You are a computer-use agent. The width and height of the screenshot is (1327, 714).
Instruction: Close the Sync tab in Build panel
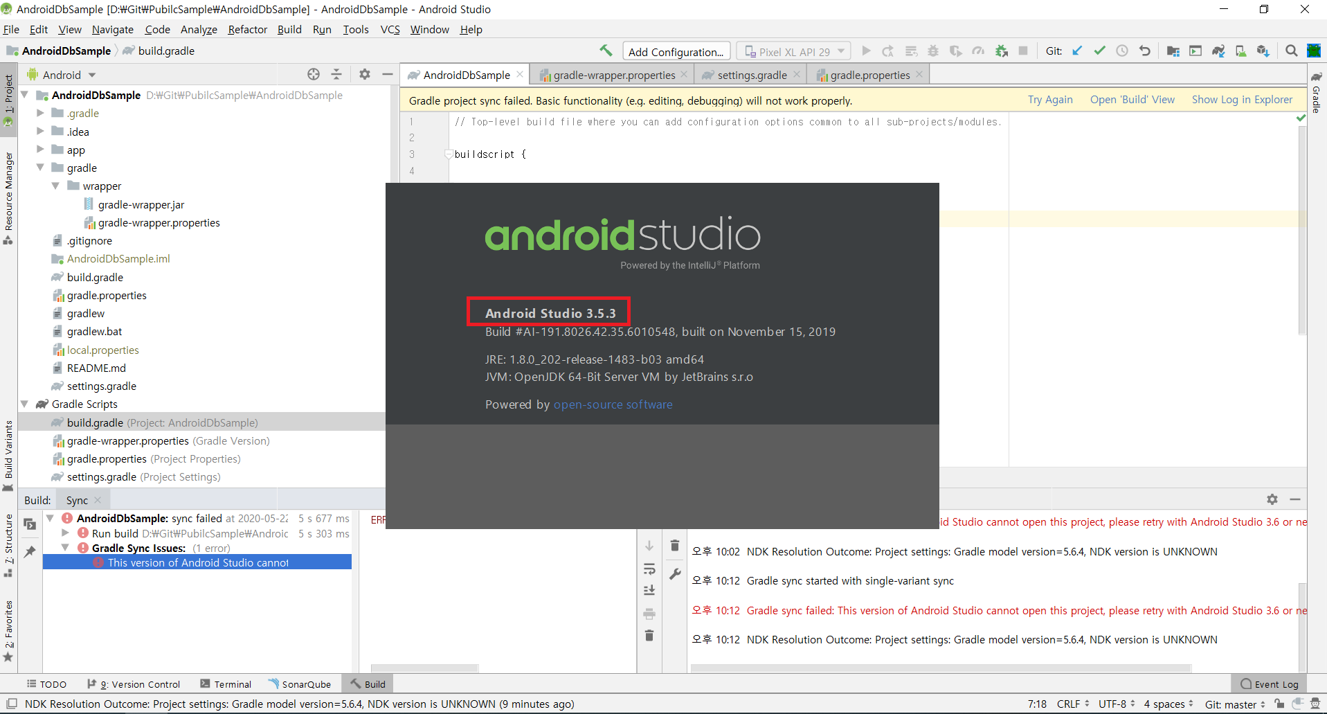click(98, 500)
